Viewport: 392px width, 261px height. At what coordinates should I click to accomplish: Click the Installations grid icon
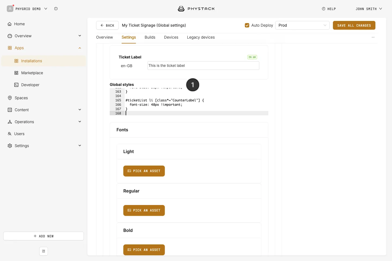tap(16, 61)
